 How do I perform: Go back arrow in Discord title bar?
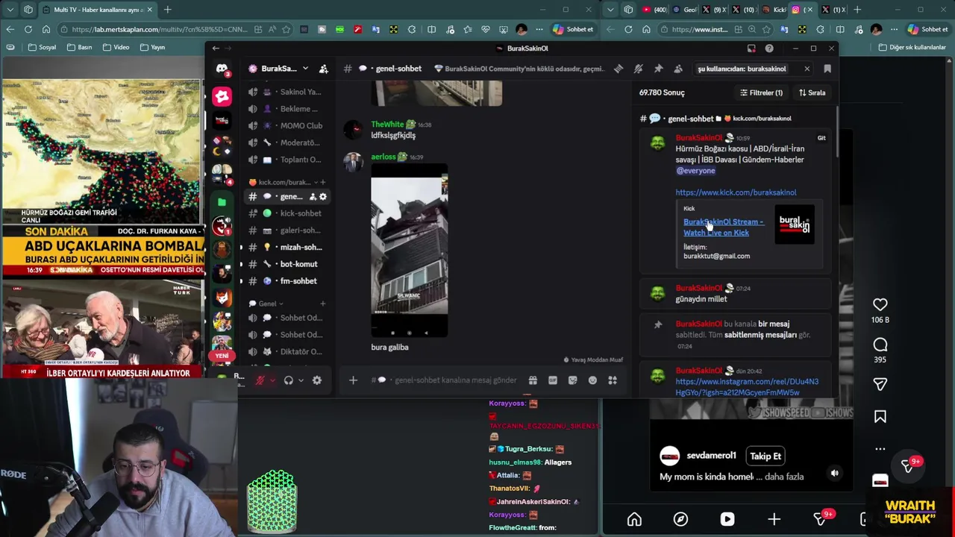point(216,48)
